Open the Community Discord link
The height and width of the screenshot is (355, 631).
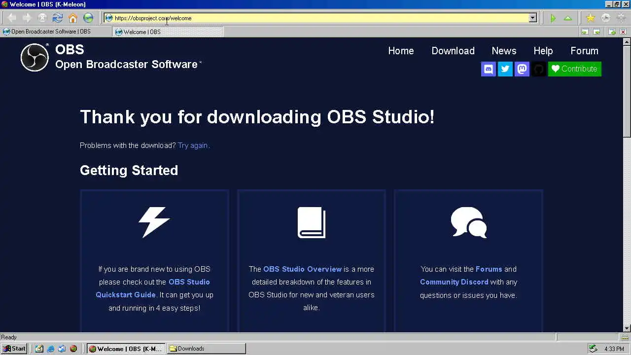pyautogui.click(x=454, y=282)
